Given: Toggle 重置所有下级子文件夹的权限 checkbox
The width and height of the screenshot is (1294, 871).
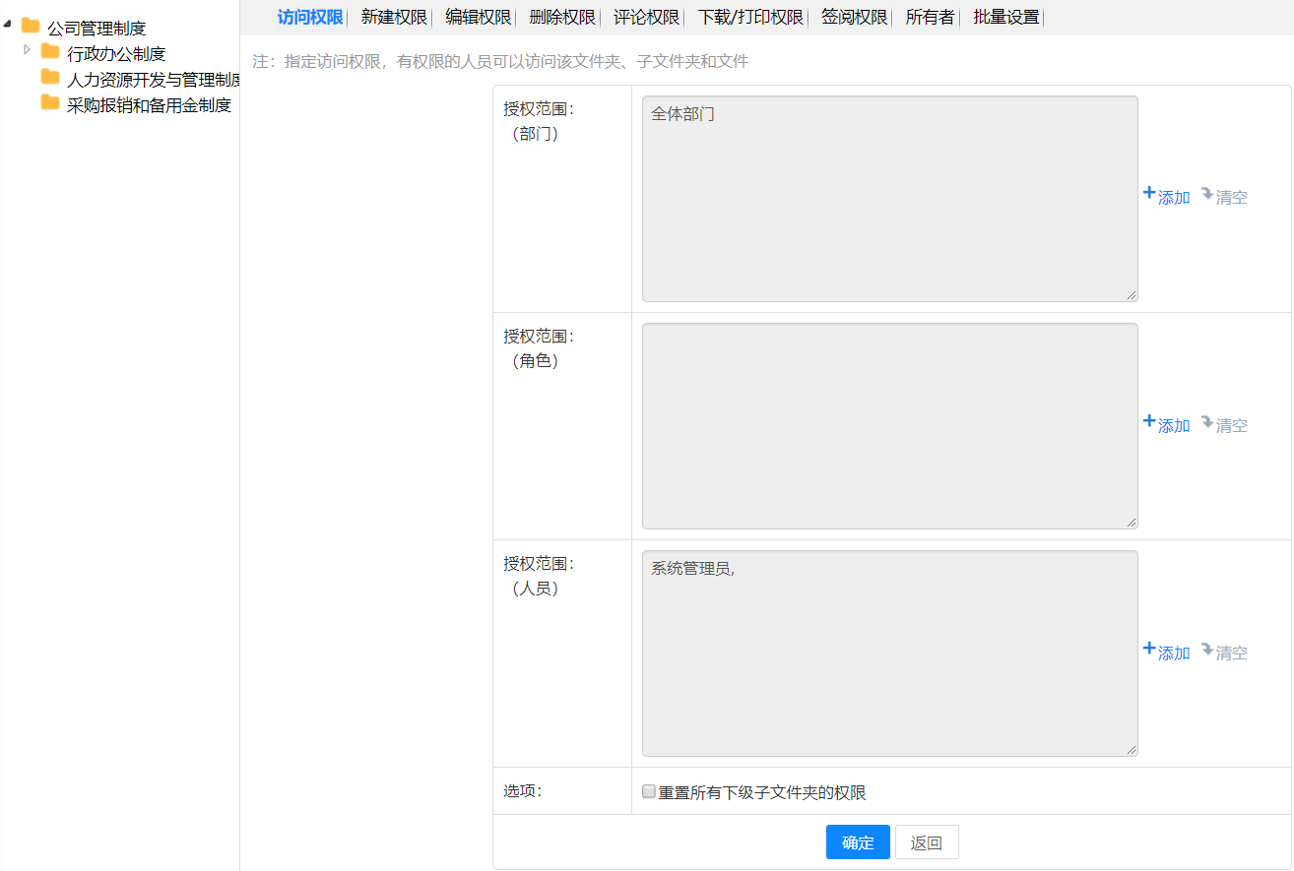Looking at the screenshot, I should point(649,792).
